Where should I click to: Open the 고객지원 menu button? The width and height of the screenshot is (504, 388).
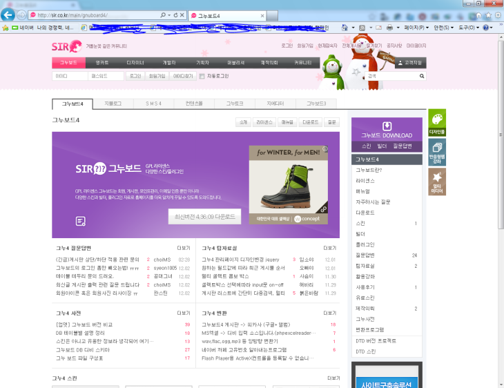[x=411, y=63]
